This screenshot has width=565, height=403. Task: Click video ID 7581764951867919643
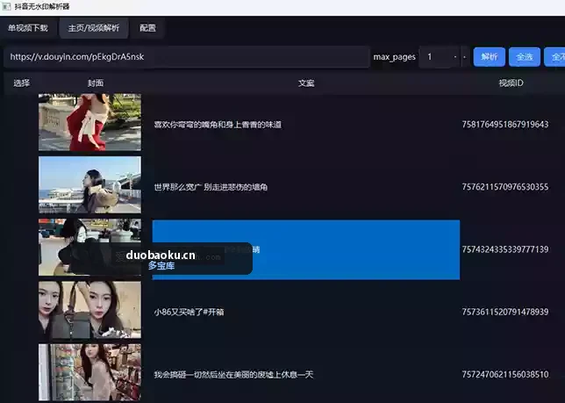505,125
